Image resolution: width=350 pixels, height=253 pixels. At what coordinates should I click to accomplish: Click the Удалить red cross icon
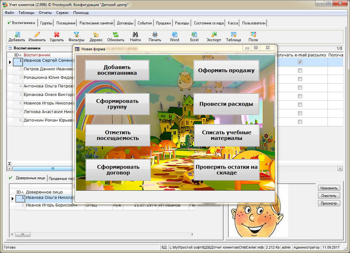[57, 35]
